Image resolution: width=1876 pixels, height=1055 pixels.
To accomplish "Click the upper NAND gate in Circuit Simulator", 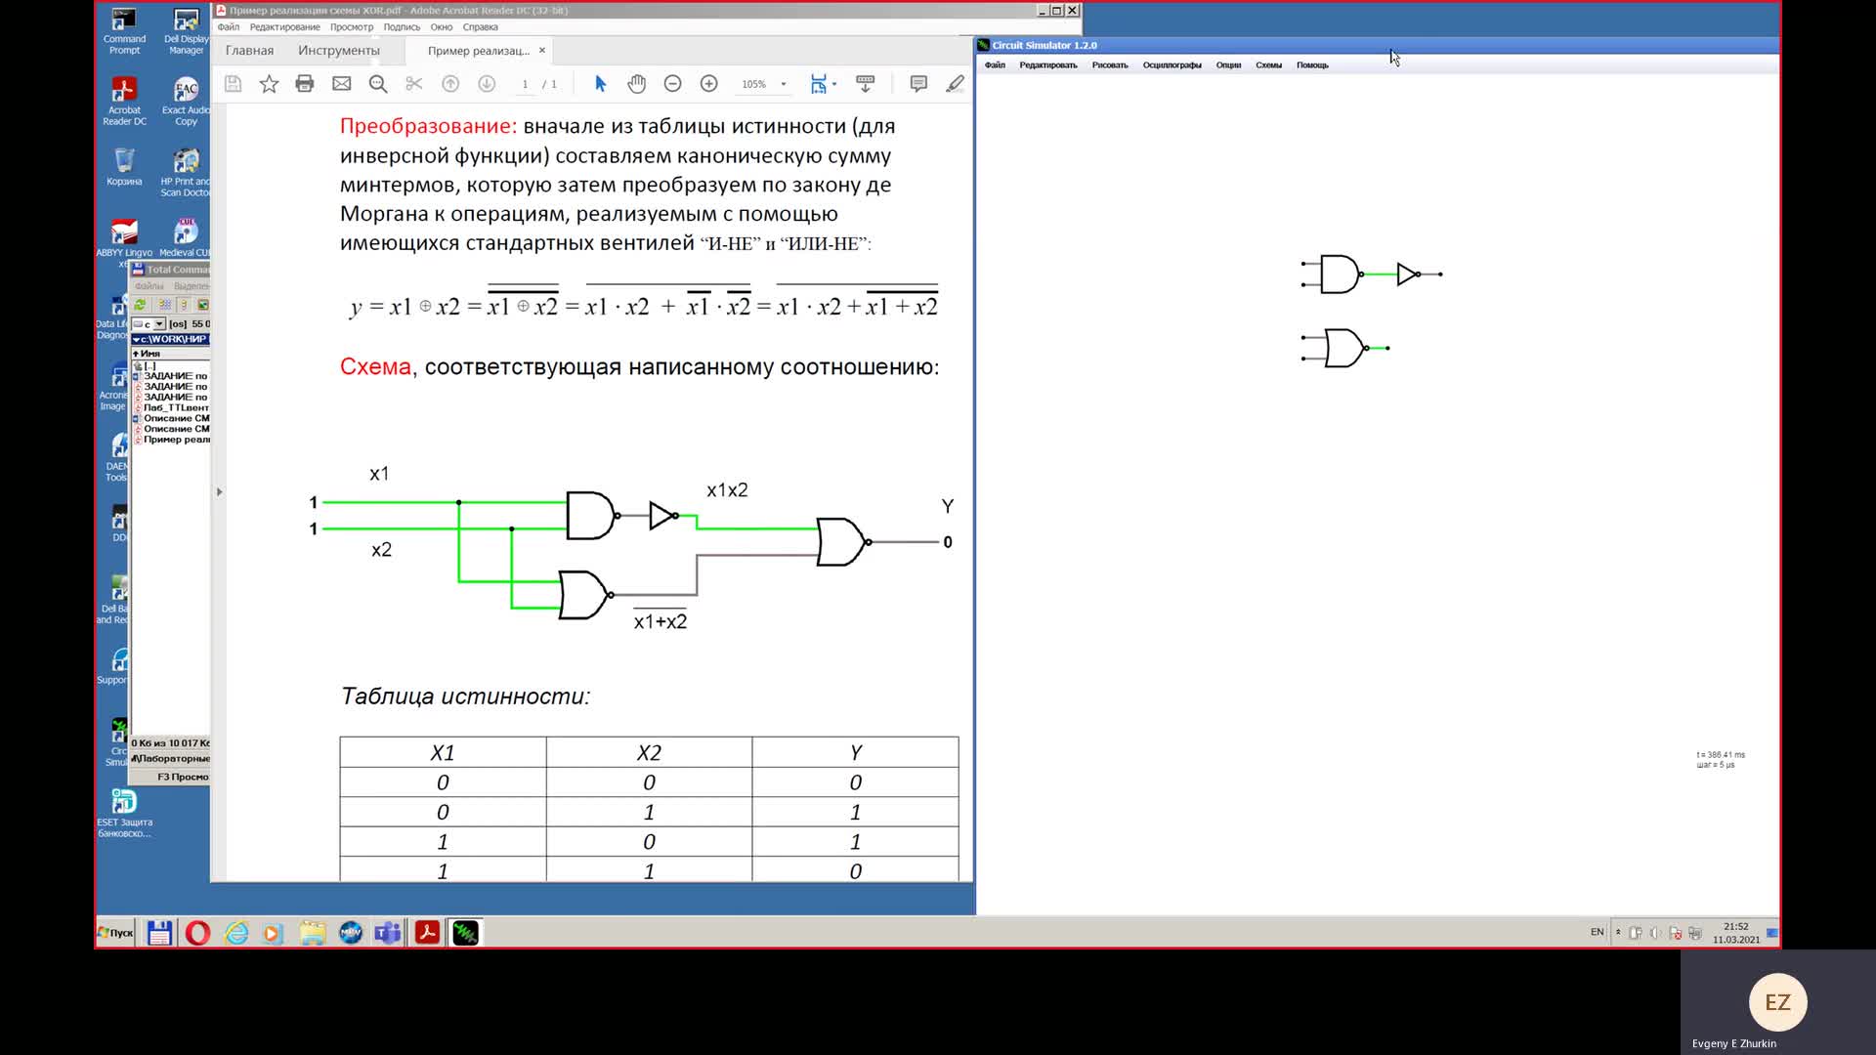I will coord(1340,274).
